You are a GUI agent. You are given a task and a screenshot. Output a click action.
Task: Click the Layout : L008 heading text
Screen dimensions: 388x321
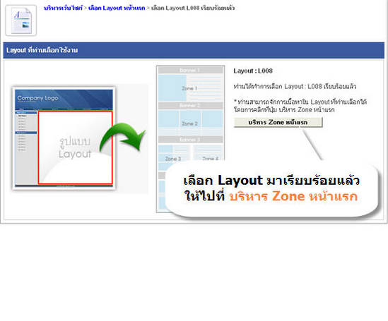(253, 71)
